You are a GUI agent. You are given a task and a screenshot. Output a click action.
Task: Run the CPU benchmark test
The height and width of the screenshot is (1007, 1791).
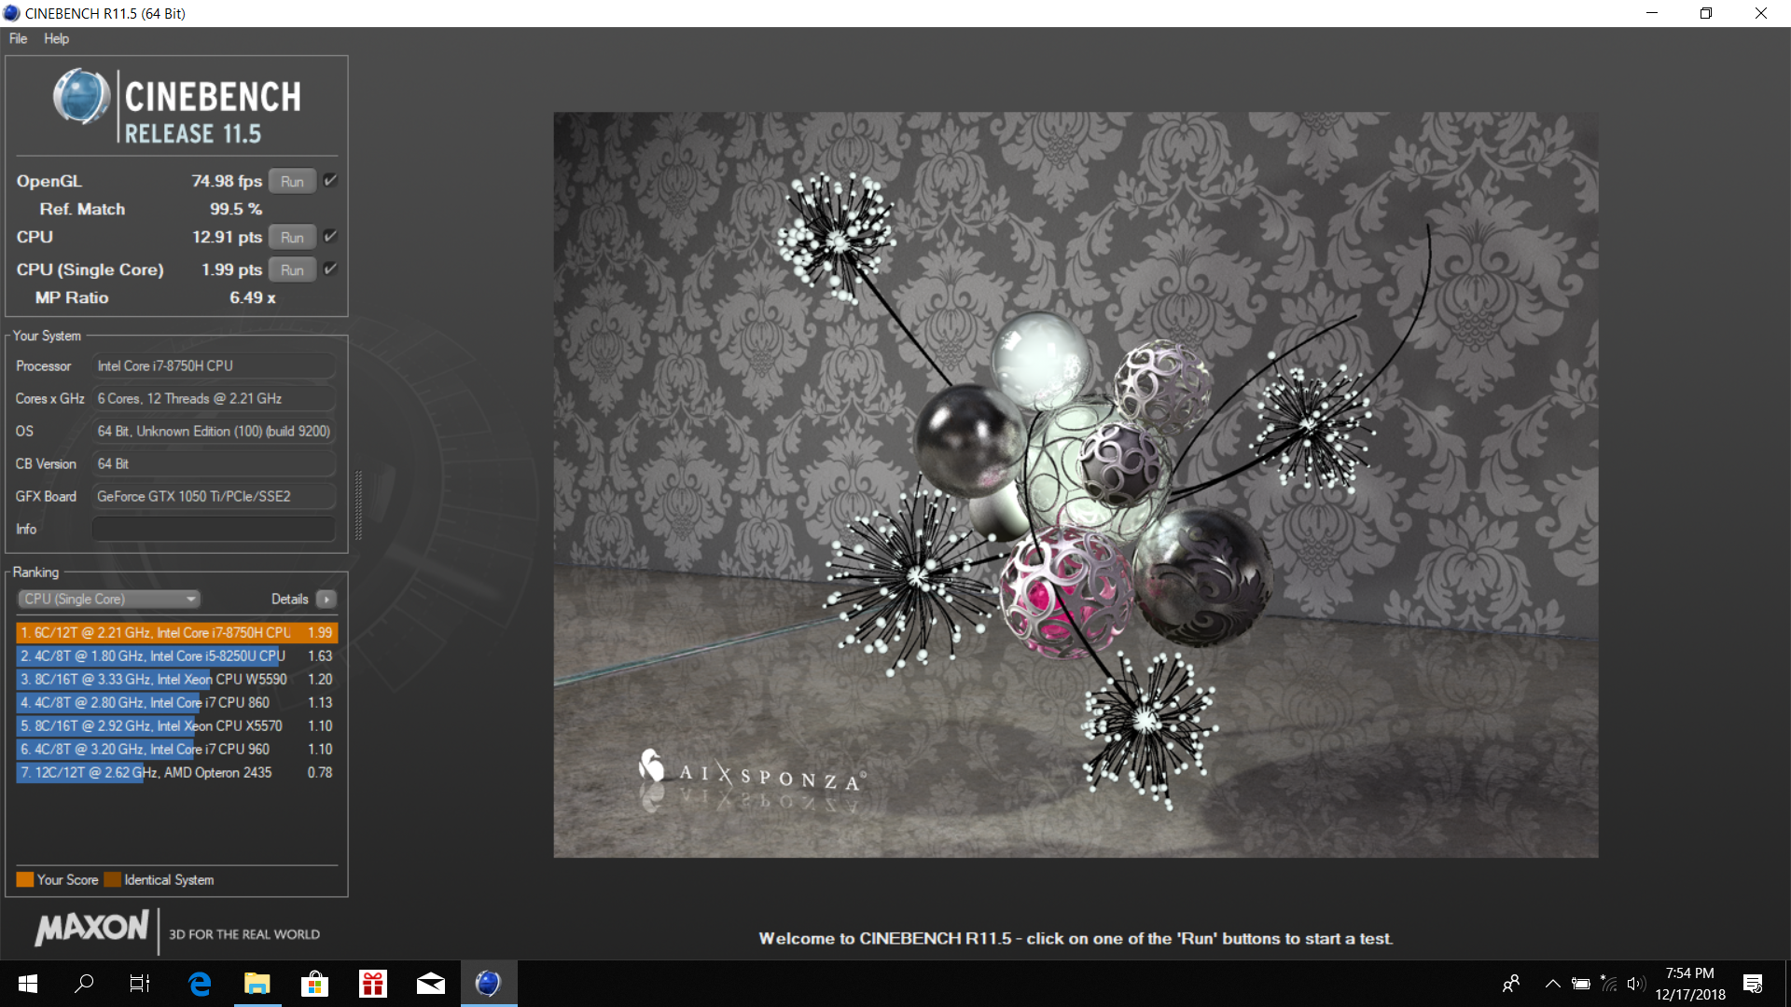point(292,238)
